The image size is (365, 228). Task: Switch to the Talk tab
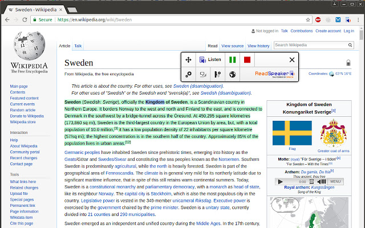point(78,46)
